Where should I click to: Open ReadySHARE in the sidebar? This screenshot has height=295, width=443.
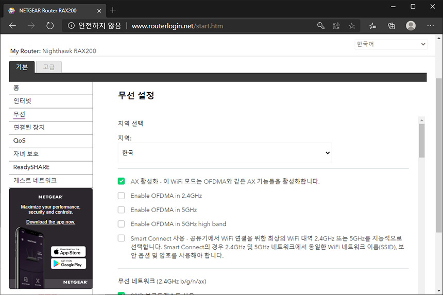click(51, 167)
